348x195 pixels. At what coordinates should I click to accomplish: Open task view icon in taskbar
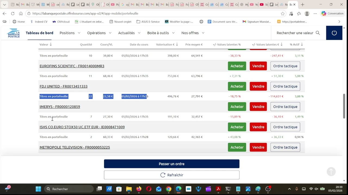pos(99,189)
